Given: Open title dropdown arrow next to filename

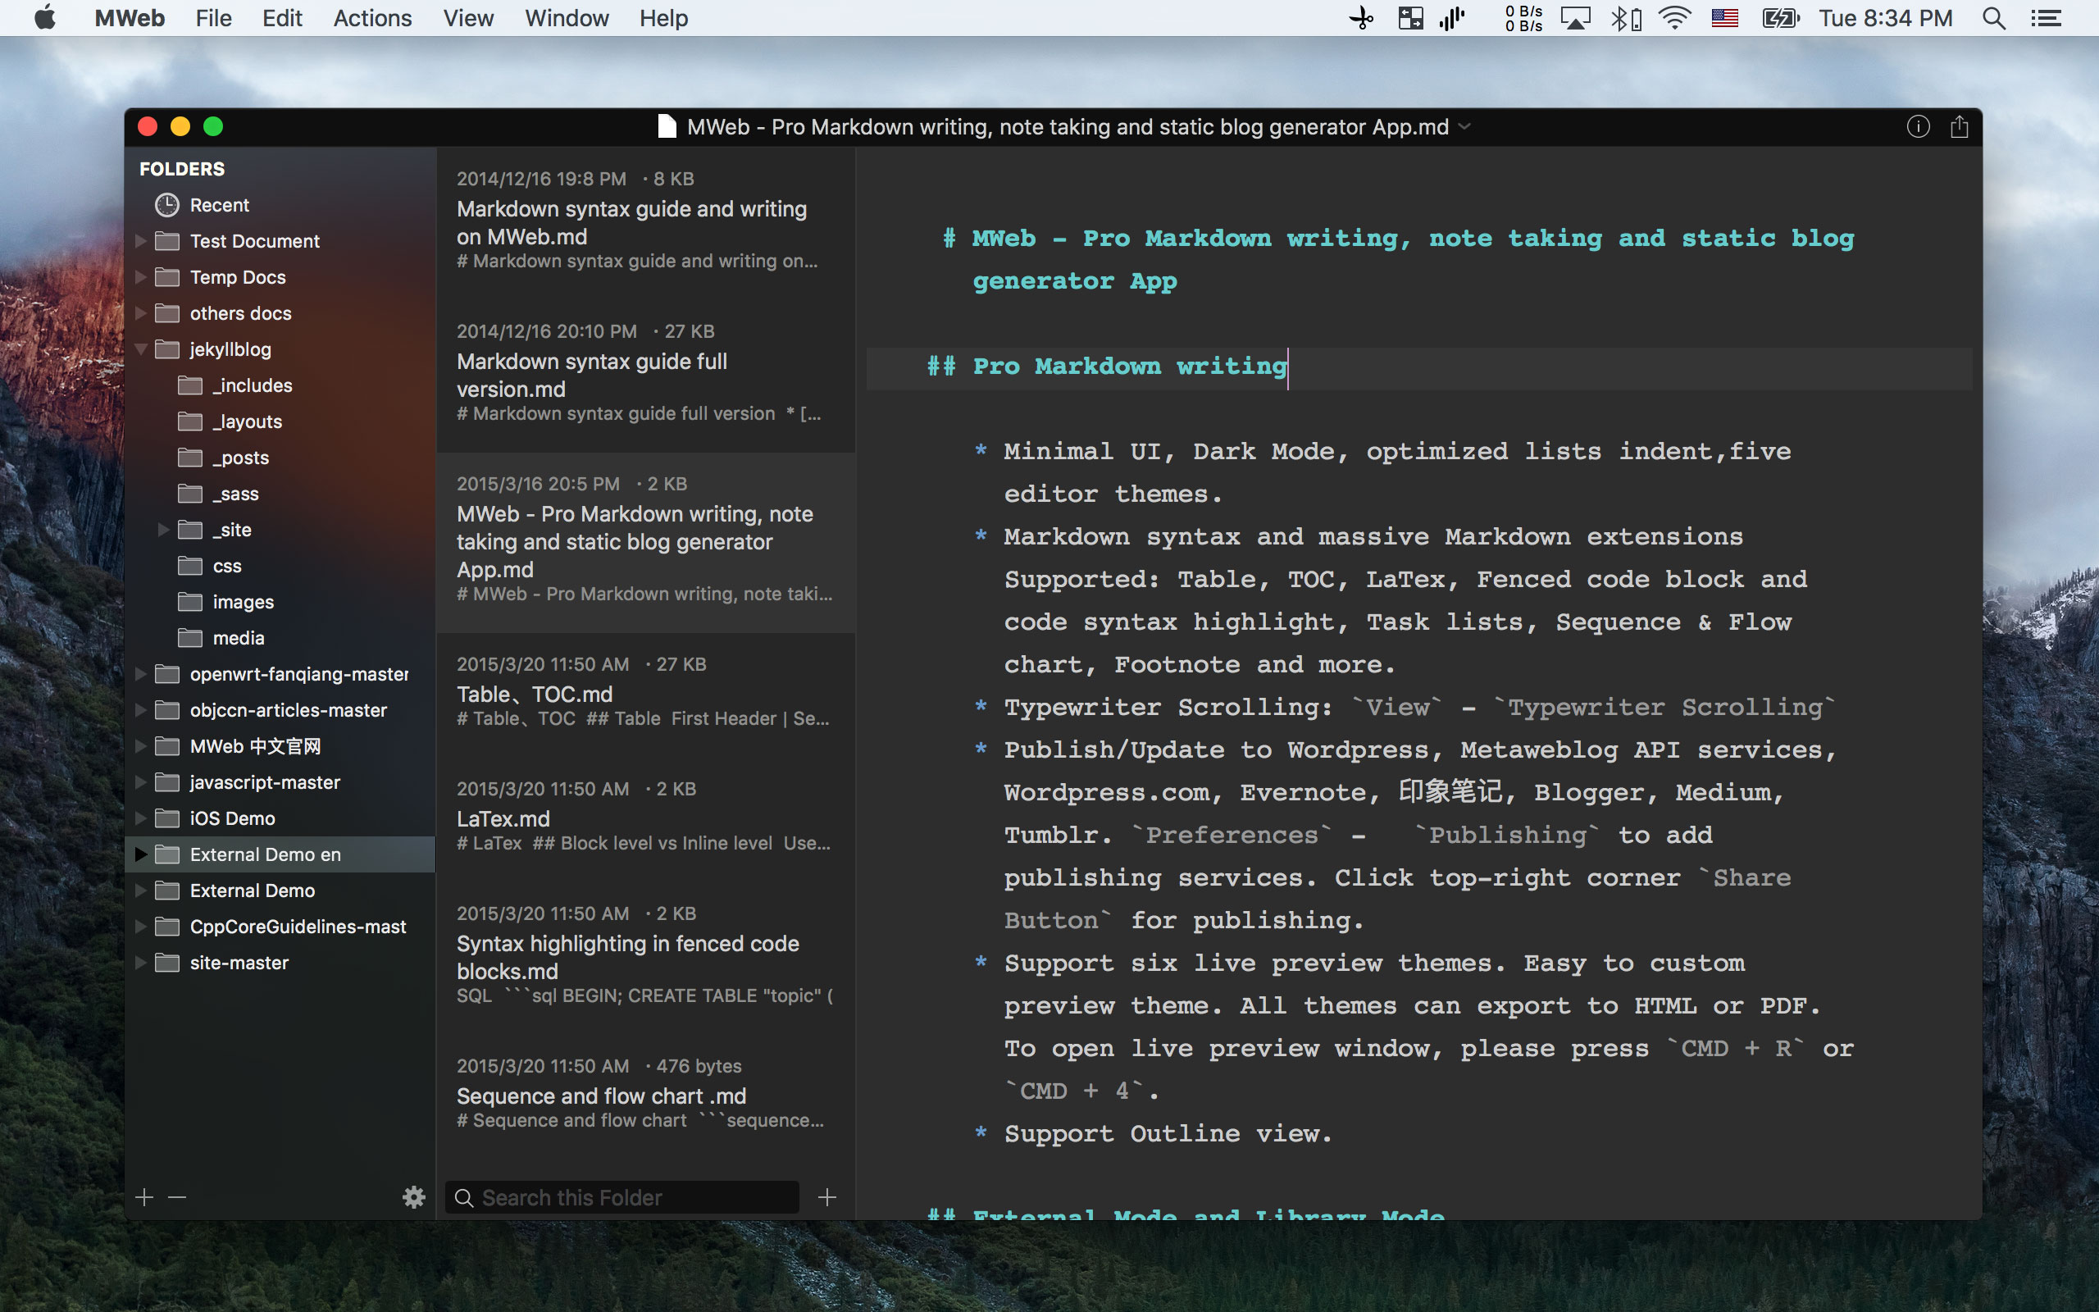Looking at the screenshot, I should click(x=1465, y=126).
